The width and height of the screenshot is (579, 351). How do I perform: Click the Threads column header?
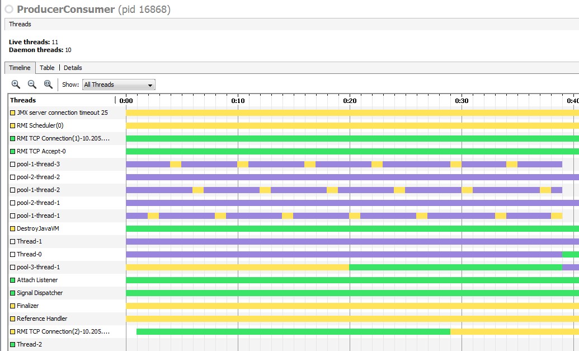(23, 100)
